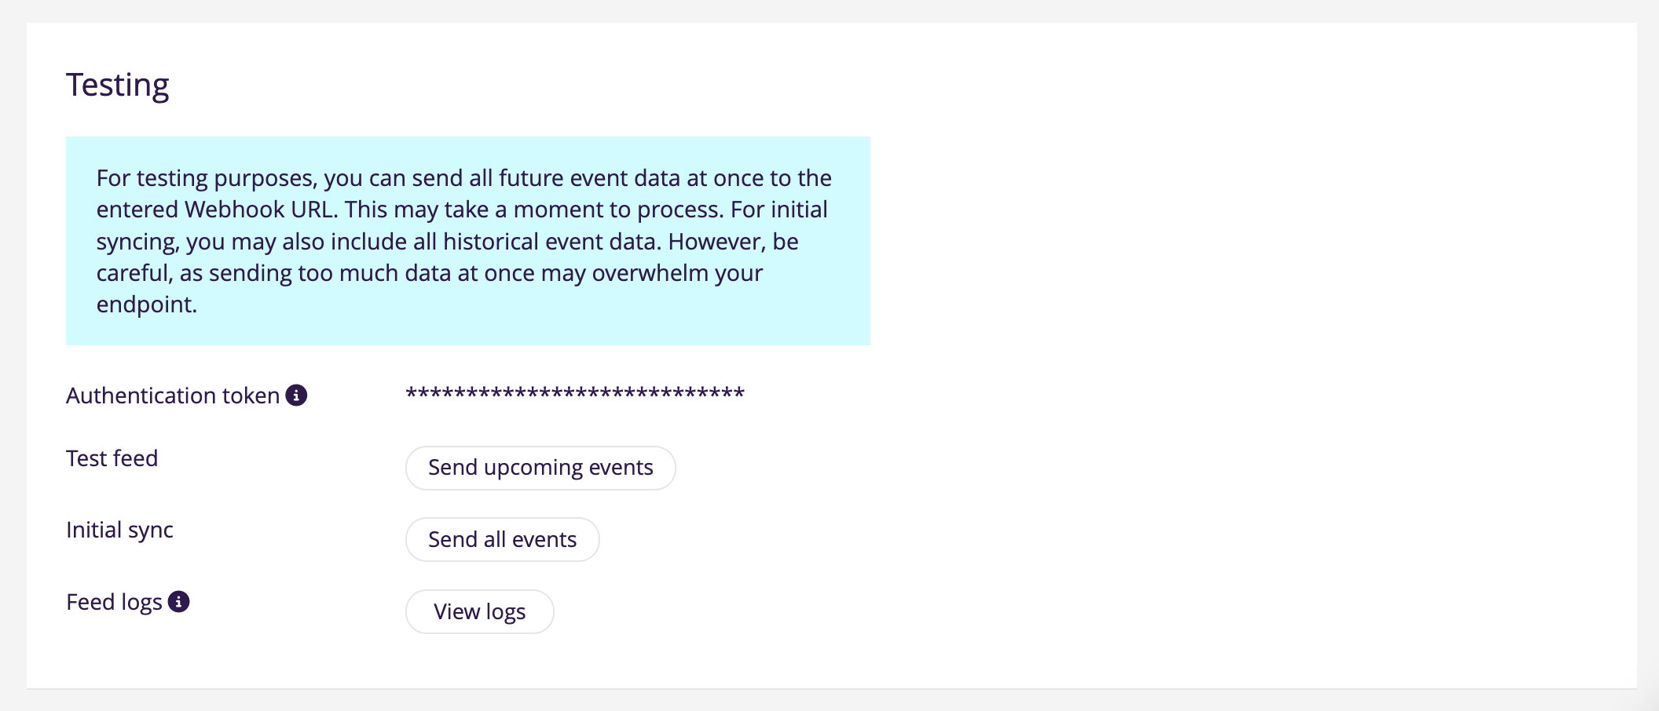Viewport: 1659px width, 711px height.
Task: Select the Authentication token label
Action: click(173, 396)
